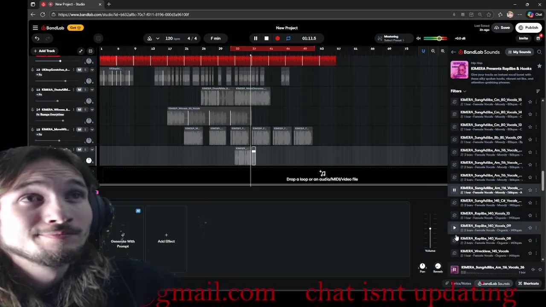Open the gift notifications icon

click(x=538, y=38)
